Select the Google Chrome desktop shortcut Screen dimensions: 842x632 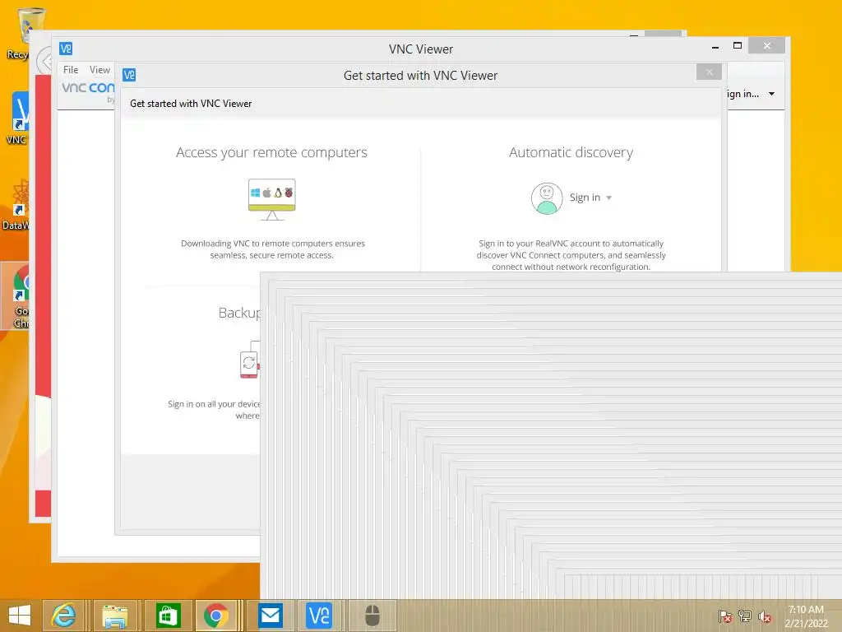[16, 296]
